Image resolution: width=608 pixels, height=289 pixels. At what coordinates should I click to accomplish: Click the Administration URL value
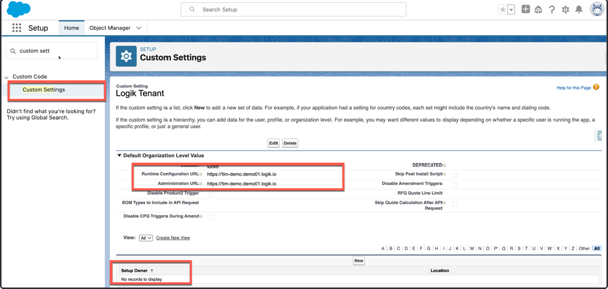[242, 184]
